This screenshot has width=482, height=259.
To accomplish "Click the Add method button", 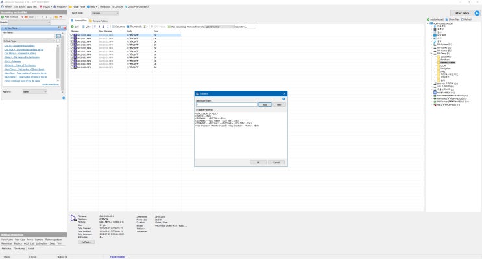I will pos(10,17).
